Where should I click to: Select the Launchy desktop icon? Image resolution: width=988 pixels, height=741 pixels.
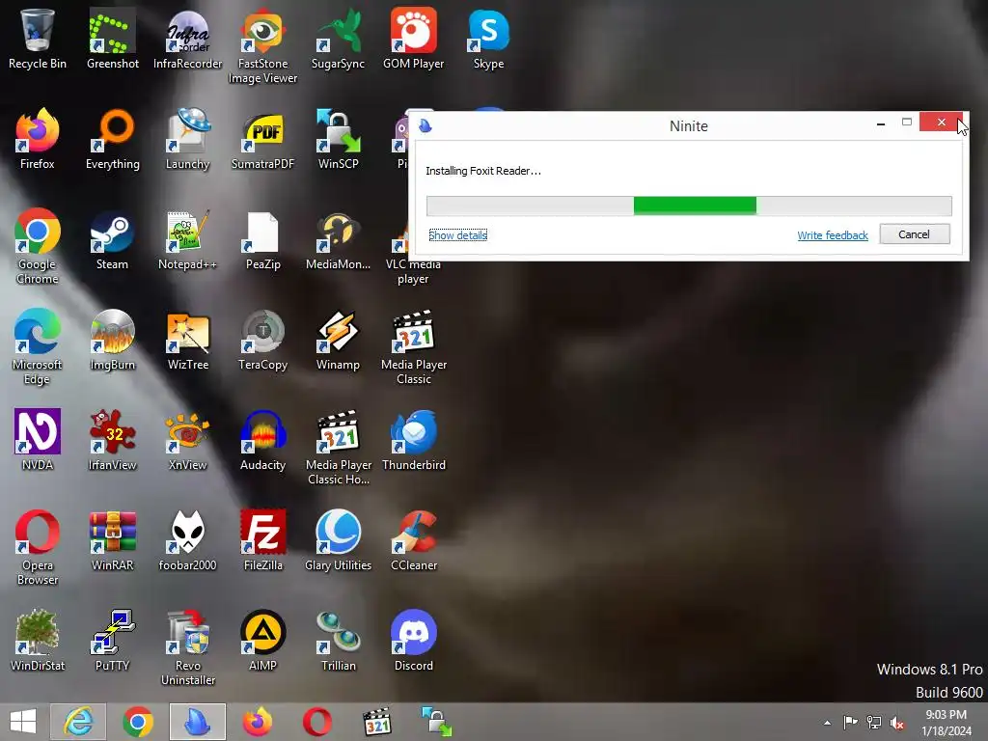(188, 139)
